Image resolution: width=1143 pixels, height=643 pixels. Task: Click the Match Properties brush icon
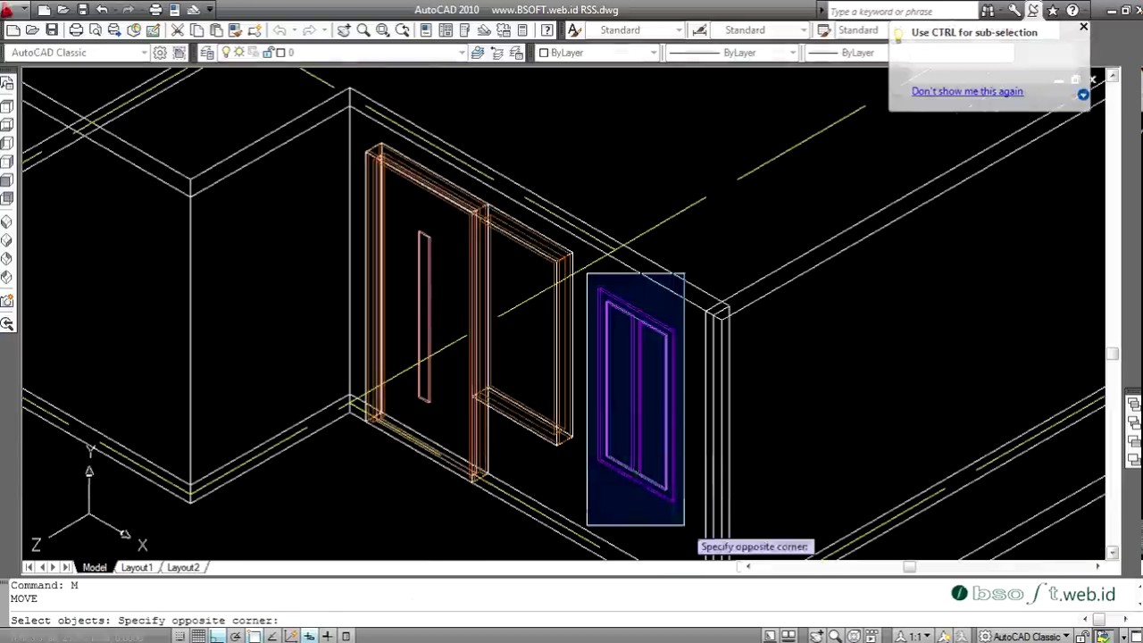click(235, 30)
